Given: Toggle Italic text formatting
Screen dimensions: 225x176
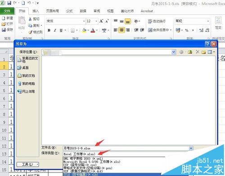Looking at the screenshot, I should tap(55, 30).
